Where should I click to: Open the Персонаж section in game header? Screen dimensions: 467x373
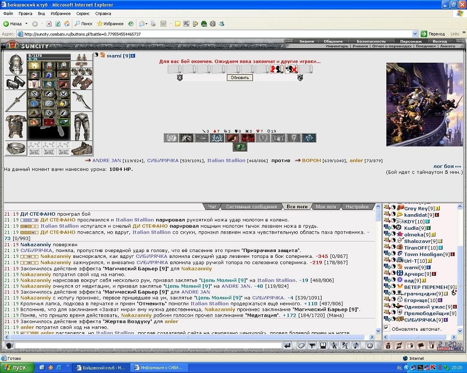coord(411,41)
